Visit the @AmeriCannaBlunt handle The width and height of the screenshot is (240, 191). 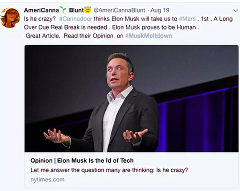(119, 10)
